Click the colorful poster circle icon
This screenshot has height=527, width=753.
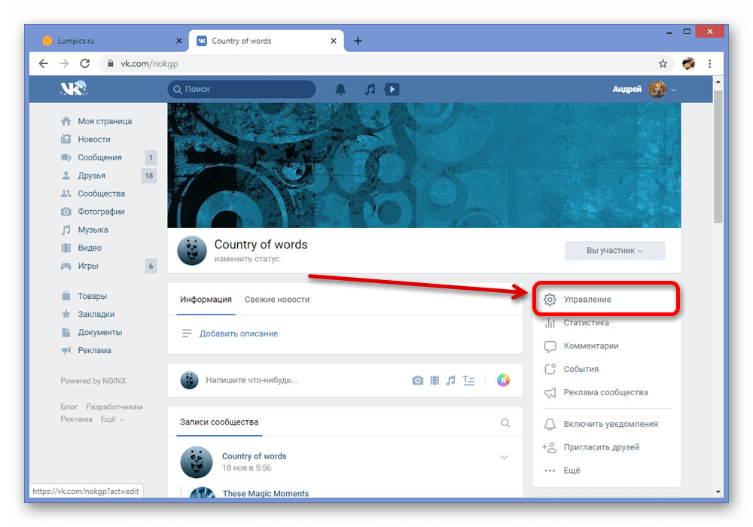(x=503, y=381)
